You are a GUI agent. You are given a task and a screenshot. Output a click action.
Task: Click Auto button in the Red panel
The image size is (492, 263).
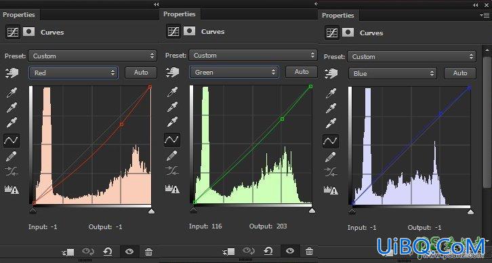141,73
